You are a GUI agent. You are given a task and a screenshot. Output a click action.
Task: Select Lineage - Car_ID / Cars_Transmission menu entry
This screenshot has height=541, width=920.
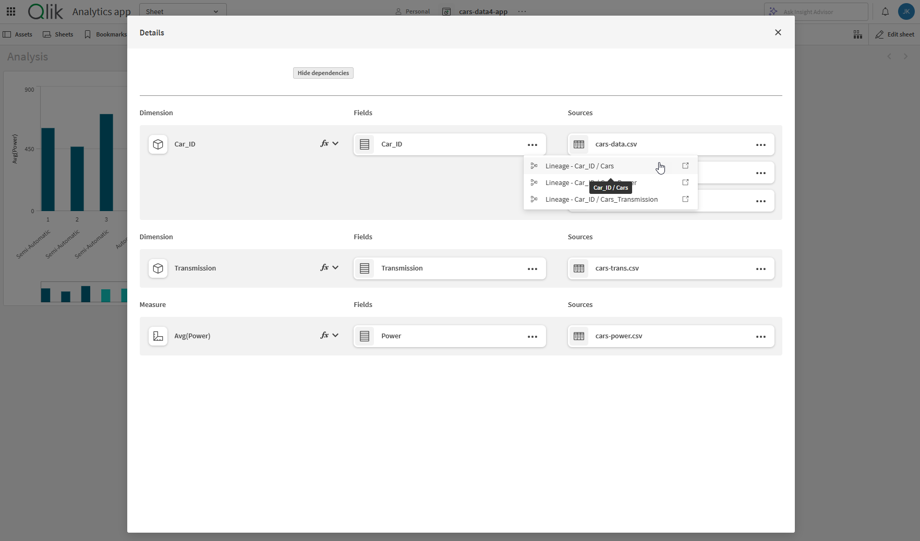[x=601, y=199]
